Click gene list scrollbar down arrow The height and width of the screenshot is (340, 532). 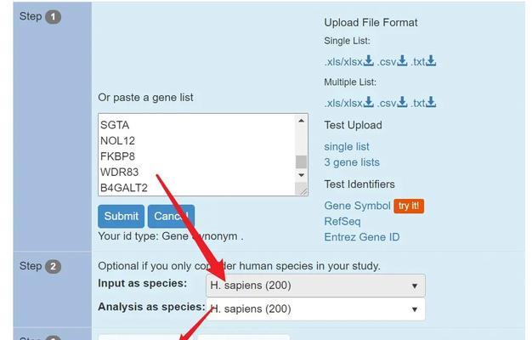301,175
